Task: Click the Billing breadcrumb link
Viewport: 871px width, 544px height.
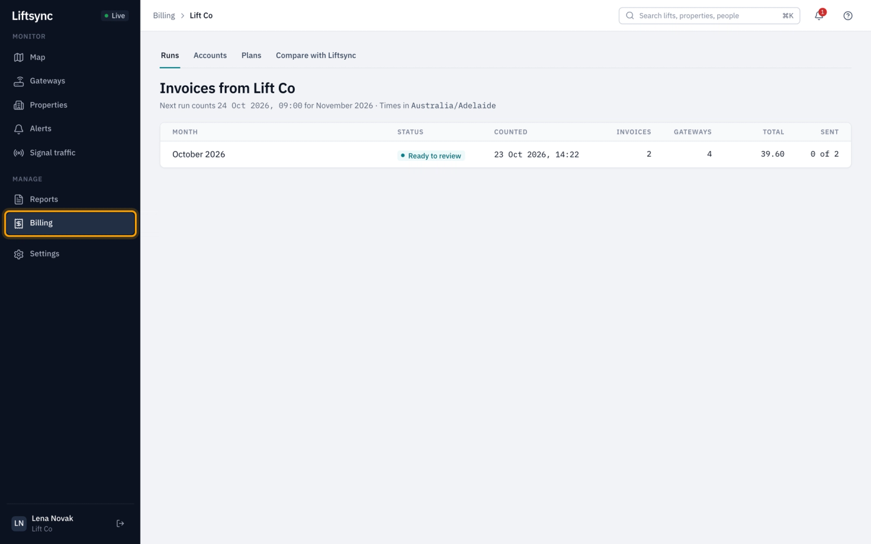Action: pyautogui.click(x=164, y=16)
